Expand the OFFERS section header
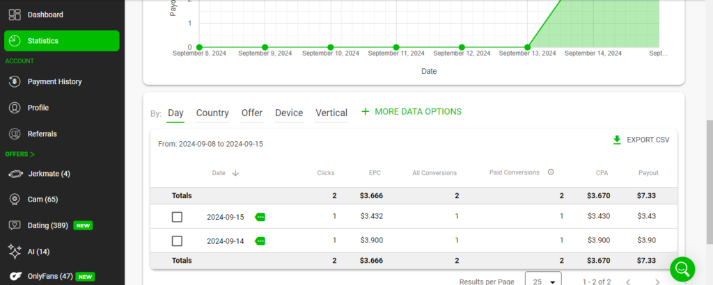The width and height of the screenshot is (713, 285). coord(19,154)
